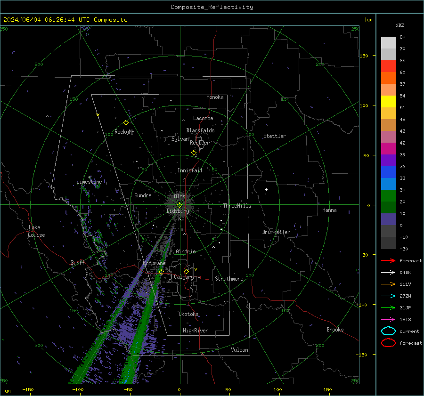
Task: Click the red forecast ellipse legend icon
Action: coord(388,343)
